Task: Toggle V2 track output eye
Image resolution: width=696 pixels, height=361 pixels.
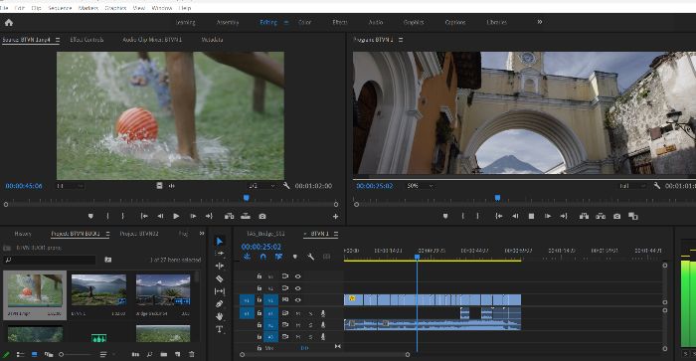Action: (x=298, y=288)
